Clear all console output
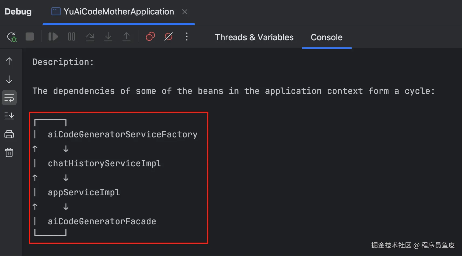The width and height of the screenshot is (462, 256). (9, 152)
